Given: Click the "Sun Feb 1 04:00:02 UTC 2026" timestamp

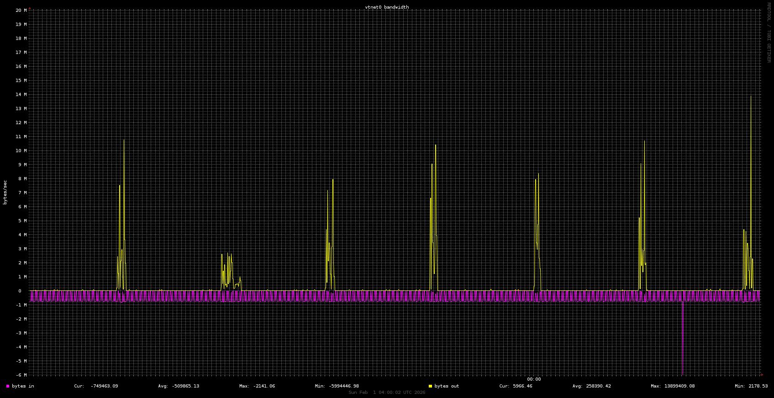Looking at the screenshot, I should [x=387, y=393].
